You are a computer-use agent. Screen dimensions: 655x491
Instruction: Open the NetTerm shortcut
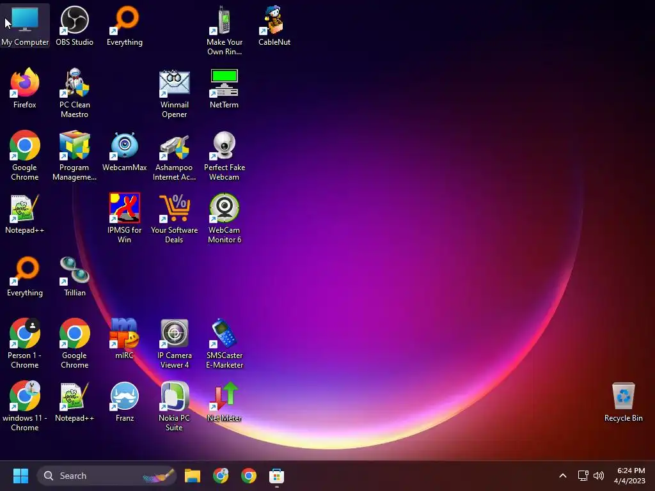coord(225,88)
